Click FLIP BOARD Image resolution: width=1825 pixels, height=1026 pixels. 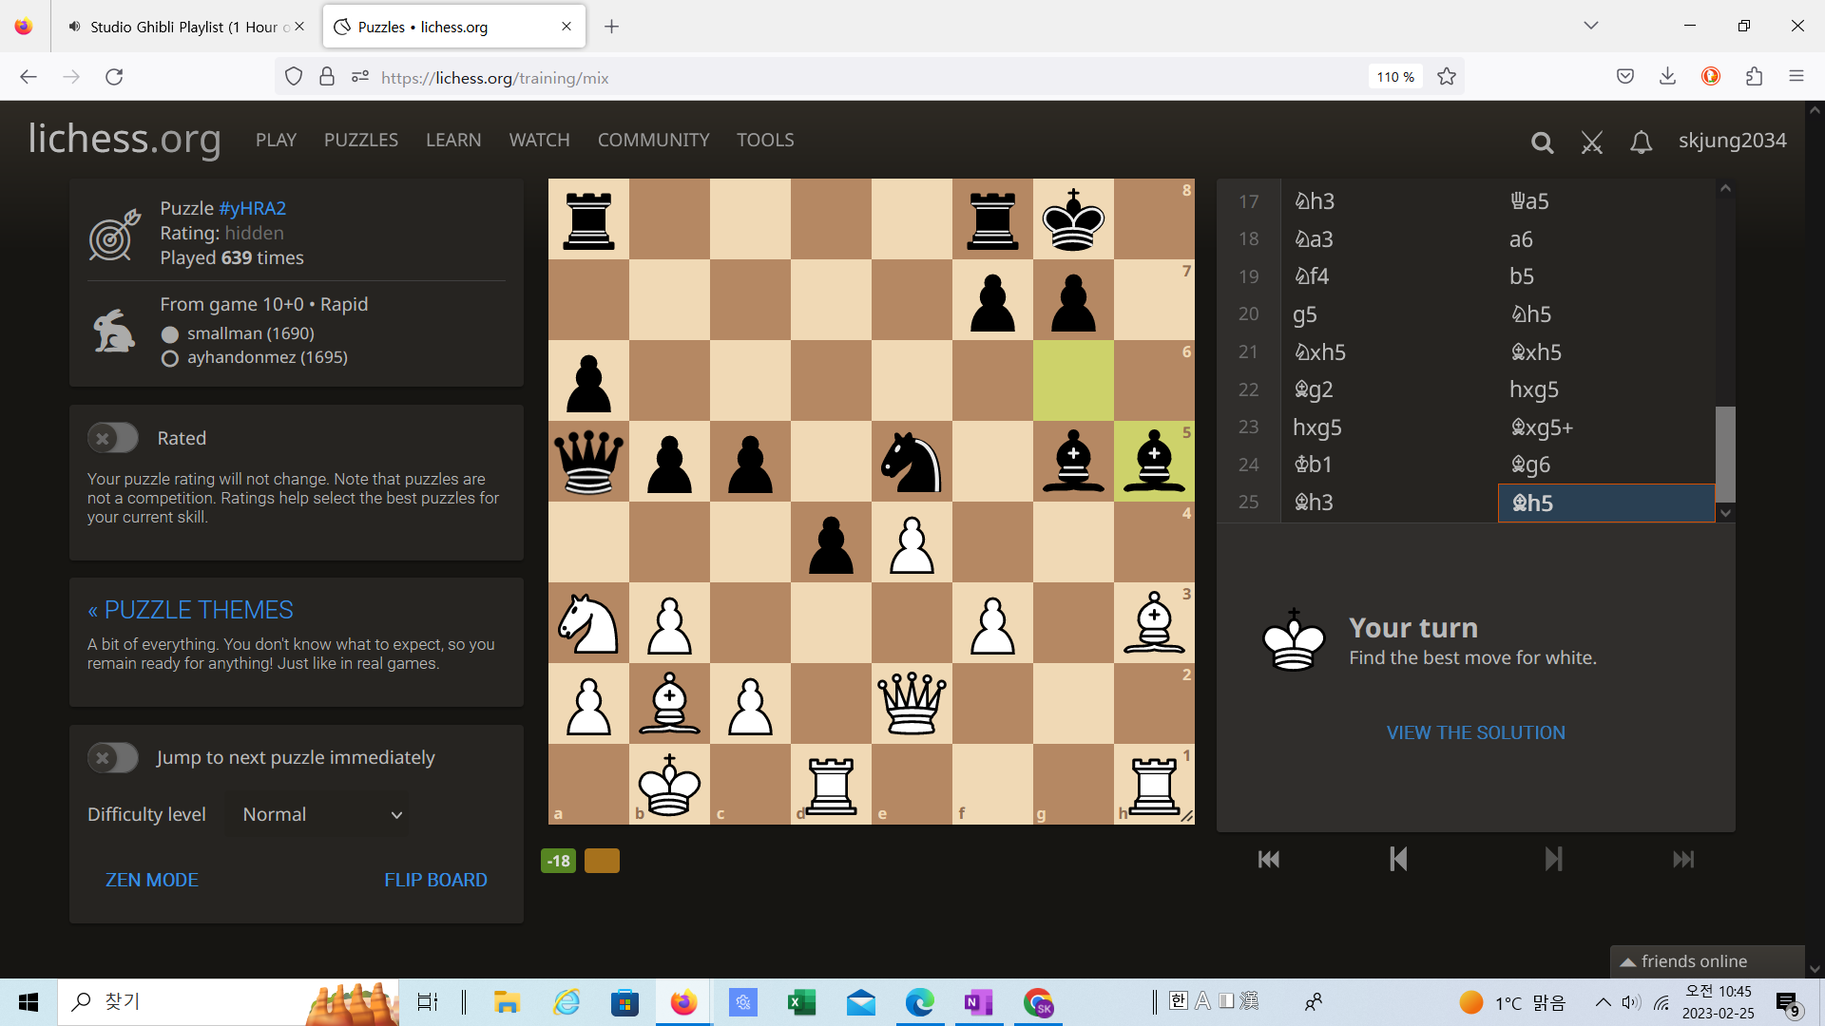click(x=435, y=880)
